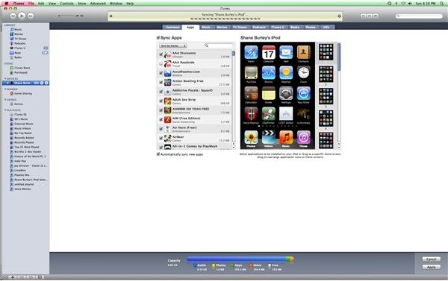The height and width of the screenshot is (281, 448).
Task: Click the Weather app icon
Action: click(x=286, y=73)
